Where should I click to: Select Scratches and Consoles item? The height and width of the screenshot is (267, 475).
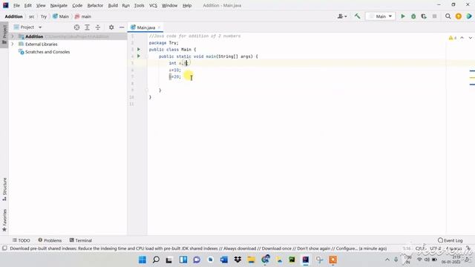tap(47, 52)
